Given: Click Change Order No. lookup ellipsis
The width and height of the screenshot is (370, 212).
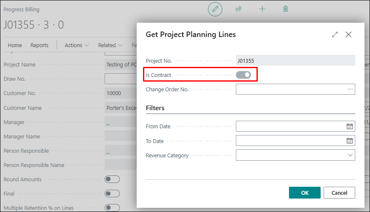Looking at the screenshot, I should [350, 89].
